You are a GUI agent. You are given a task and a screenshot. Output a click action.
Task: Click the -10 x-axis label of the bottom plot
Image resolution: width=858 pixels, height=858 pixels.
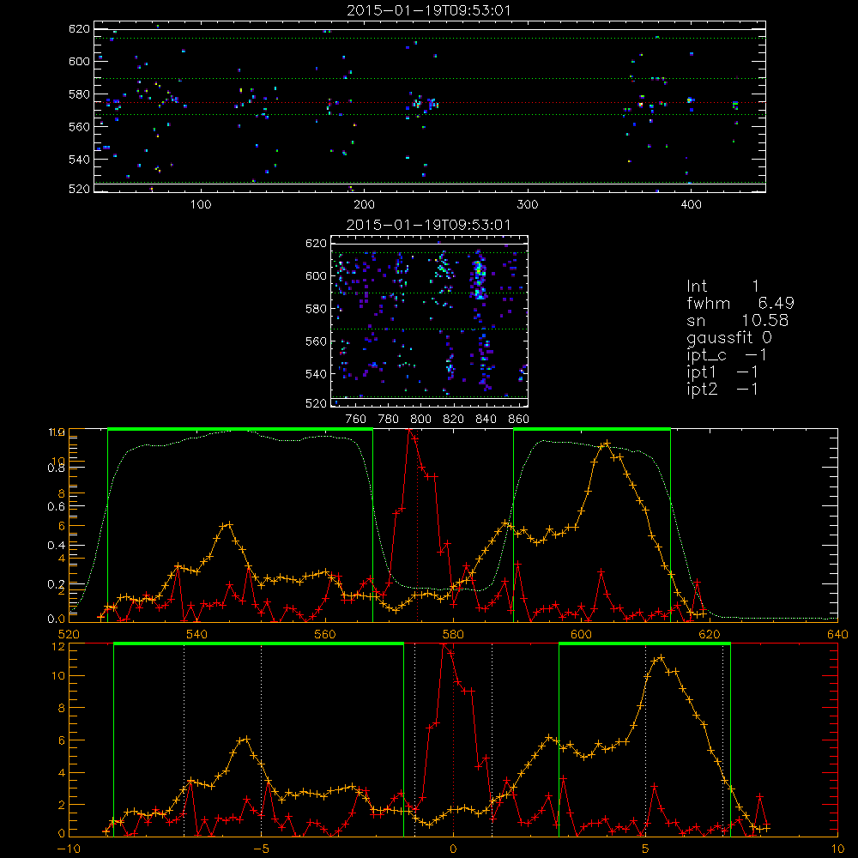69,849
